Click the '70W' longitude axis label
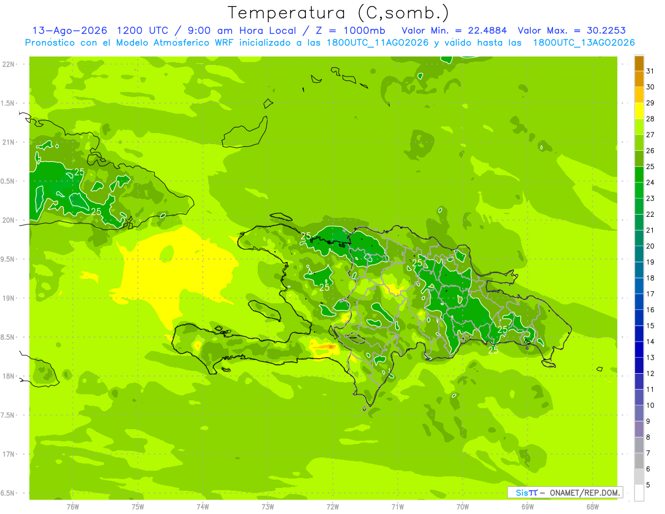Image resolution: width=665 pixels, height=514 pixels. coord(463,507)
